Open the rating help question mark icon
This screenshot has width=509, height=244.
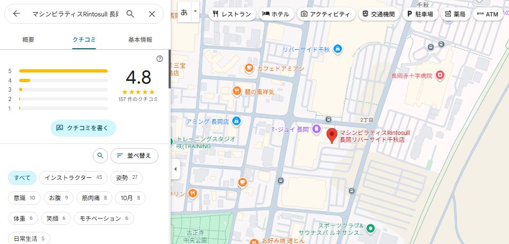pos(160,59)
